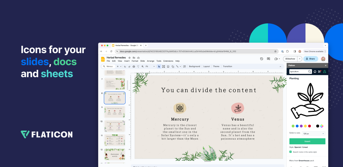This screenshot has height=167, width=343.
Task: Open the Insert menu
Action: (x=127, y=61)
